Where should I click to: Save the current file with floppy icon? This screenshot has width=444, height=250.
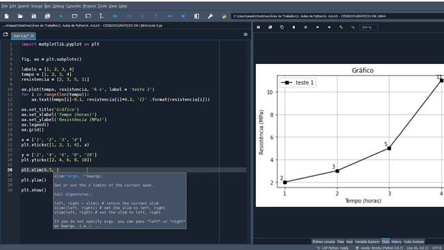click(x=34, y=17)
